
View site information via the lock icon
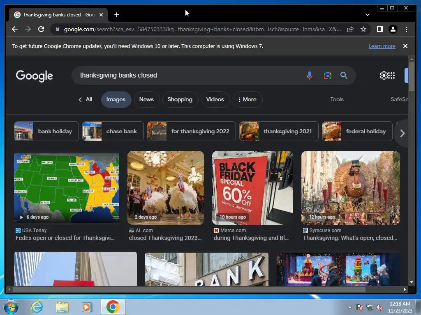(x=57, y=29)
